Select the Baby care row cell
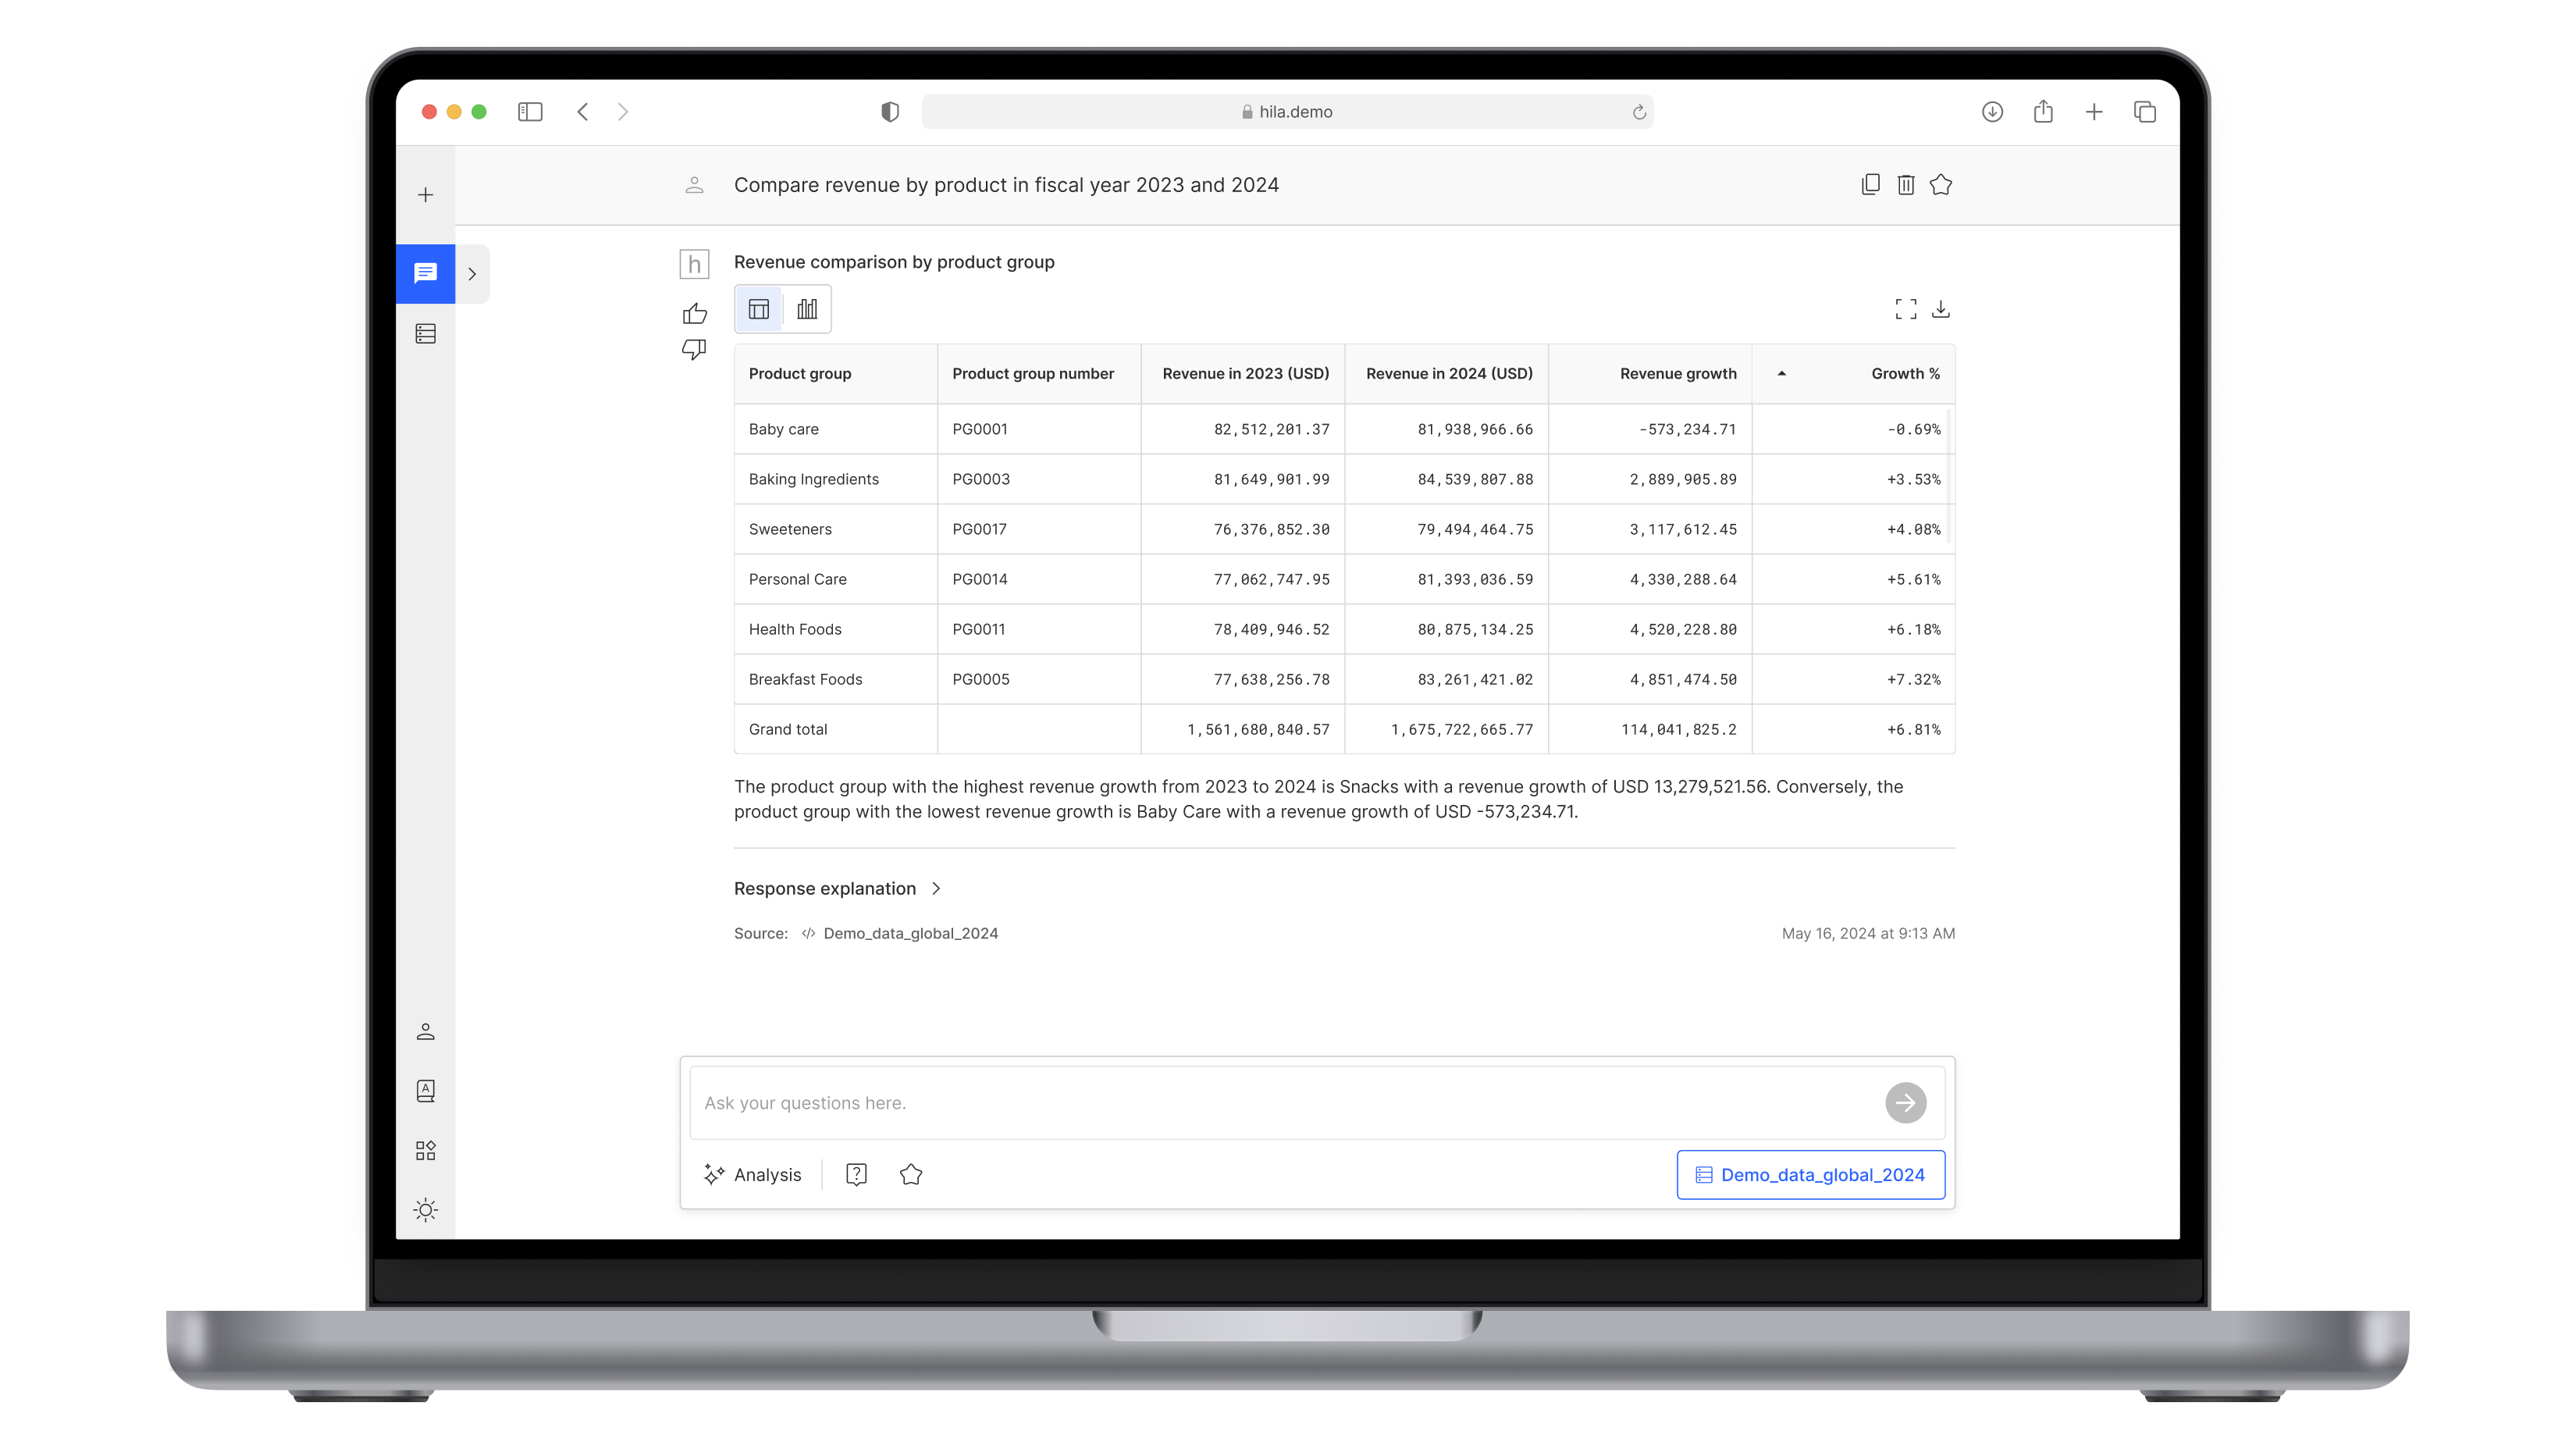 (835, 429)
